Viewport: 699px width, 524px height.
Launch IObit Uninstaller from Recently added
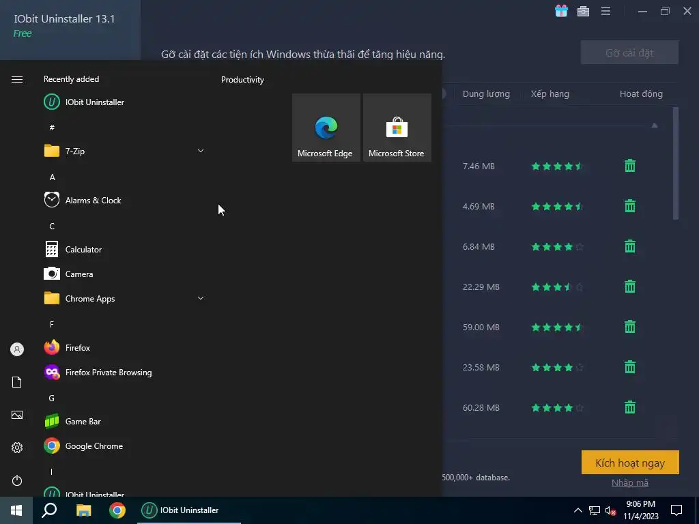(124, 102)
